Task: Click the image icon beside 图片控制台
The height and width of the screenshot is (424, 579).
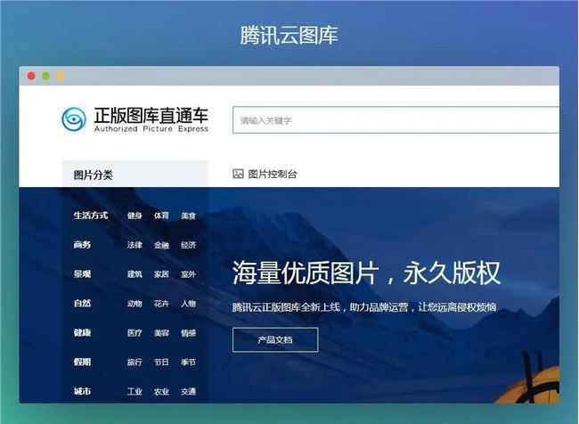Action: coord(238,174)
